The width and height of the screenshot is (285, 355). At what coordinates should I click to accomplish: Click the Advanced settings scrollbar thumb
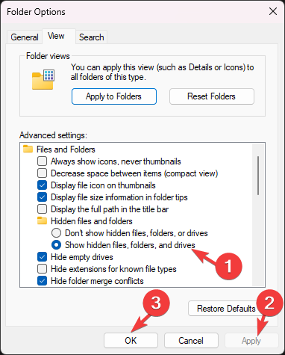pyautogui.click(x=258, y=176)
